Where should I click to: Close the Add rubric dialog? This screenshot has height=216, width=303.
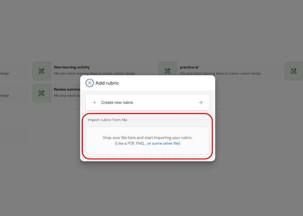click(x=90, y=83)
